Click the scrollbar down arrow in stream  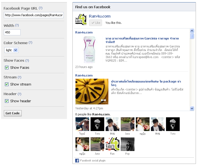192,108
